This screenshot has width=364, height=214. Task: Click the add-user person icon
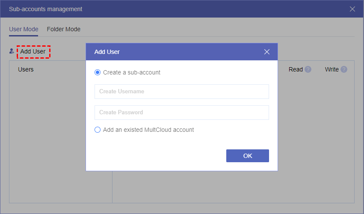pos(12,51)
